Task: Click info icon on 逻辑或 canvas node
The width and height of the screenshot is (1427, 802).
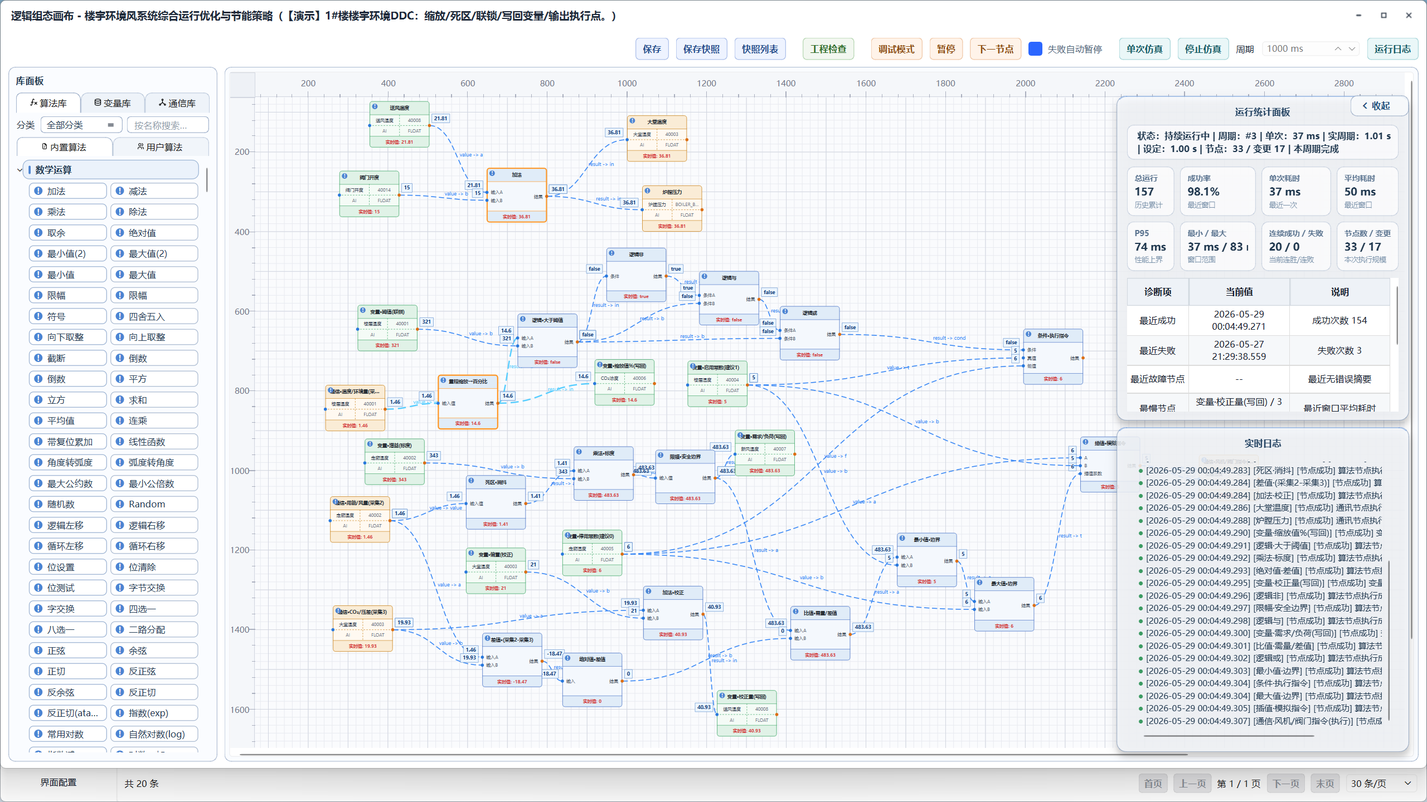Action: click(x=785, y=312)
